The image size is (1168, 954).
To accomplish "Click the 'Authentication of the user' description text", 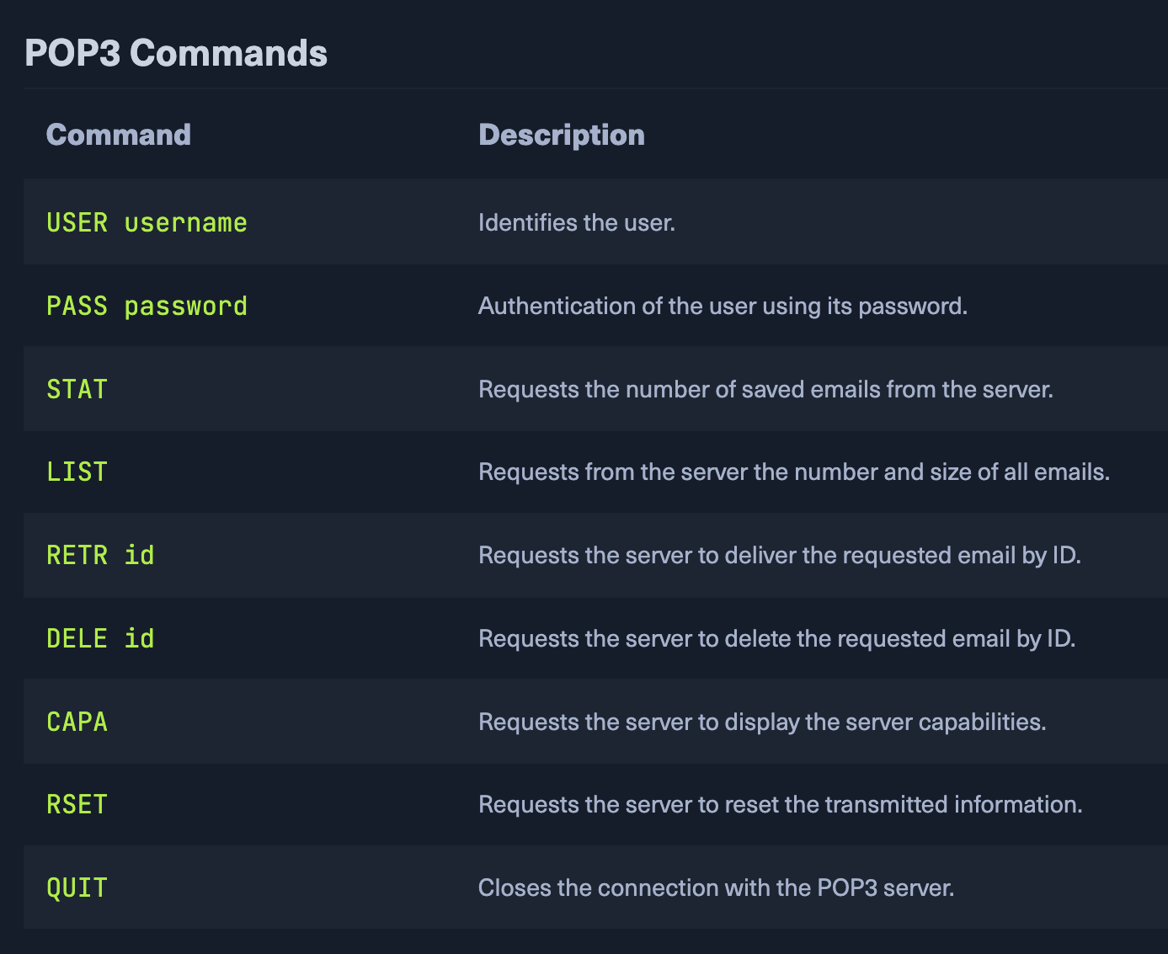I will [x=723, y=306].
